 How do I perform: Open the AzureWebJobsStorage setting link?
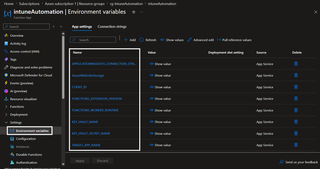pyautogui.click(x=88, y=75)
